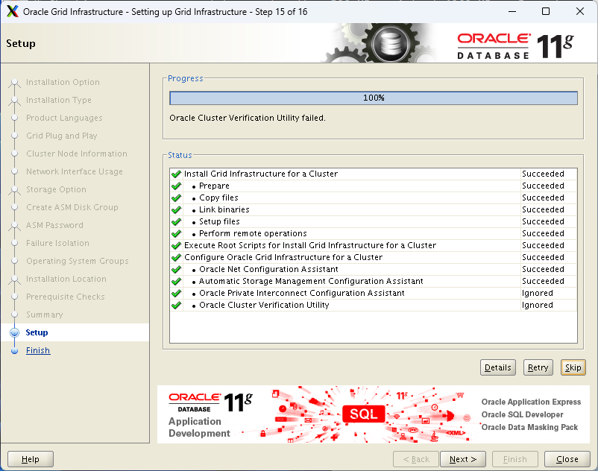Select Product Languages step in sidebar
The height and width of the screenshot is (471, 598).
[x=64, y=118]
